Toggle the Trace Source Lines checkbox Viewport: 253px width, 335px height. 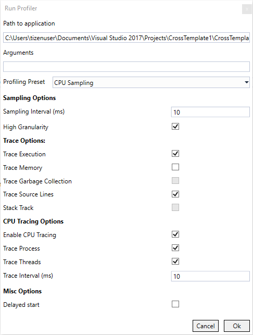[x=175, y=194]
